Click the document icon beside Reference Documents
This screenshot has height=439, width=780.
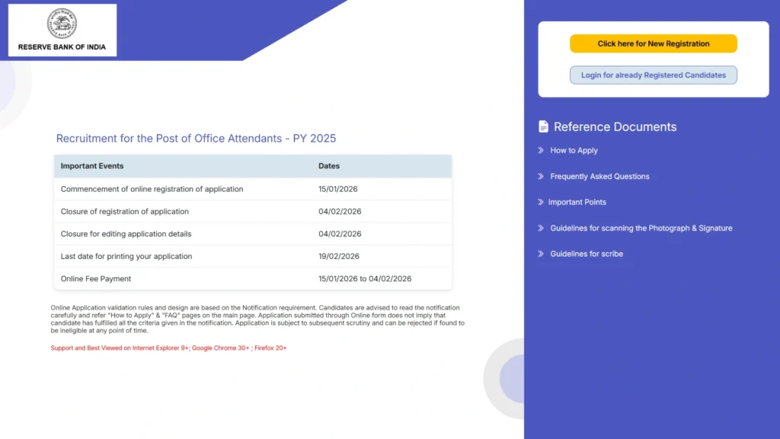[x=543, y=127]
